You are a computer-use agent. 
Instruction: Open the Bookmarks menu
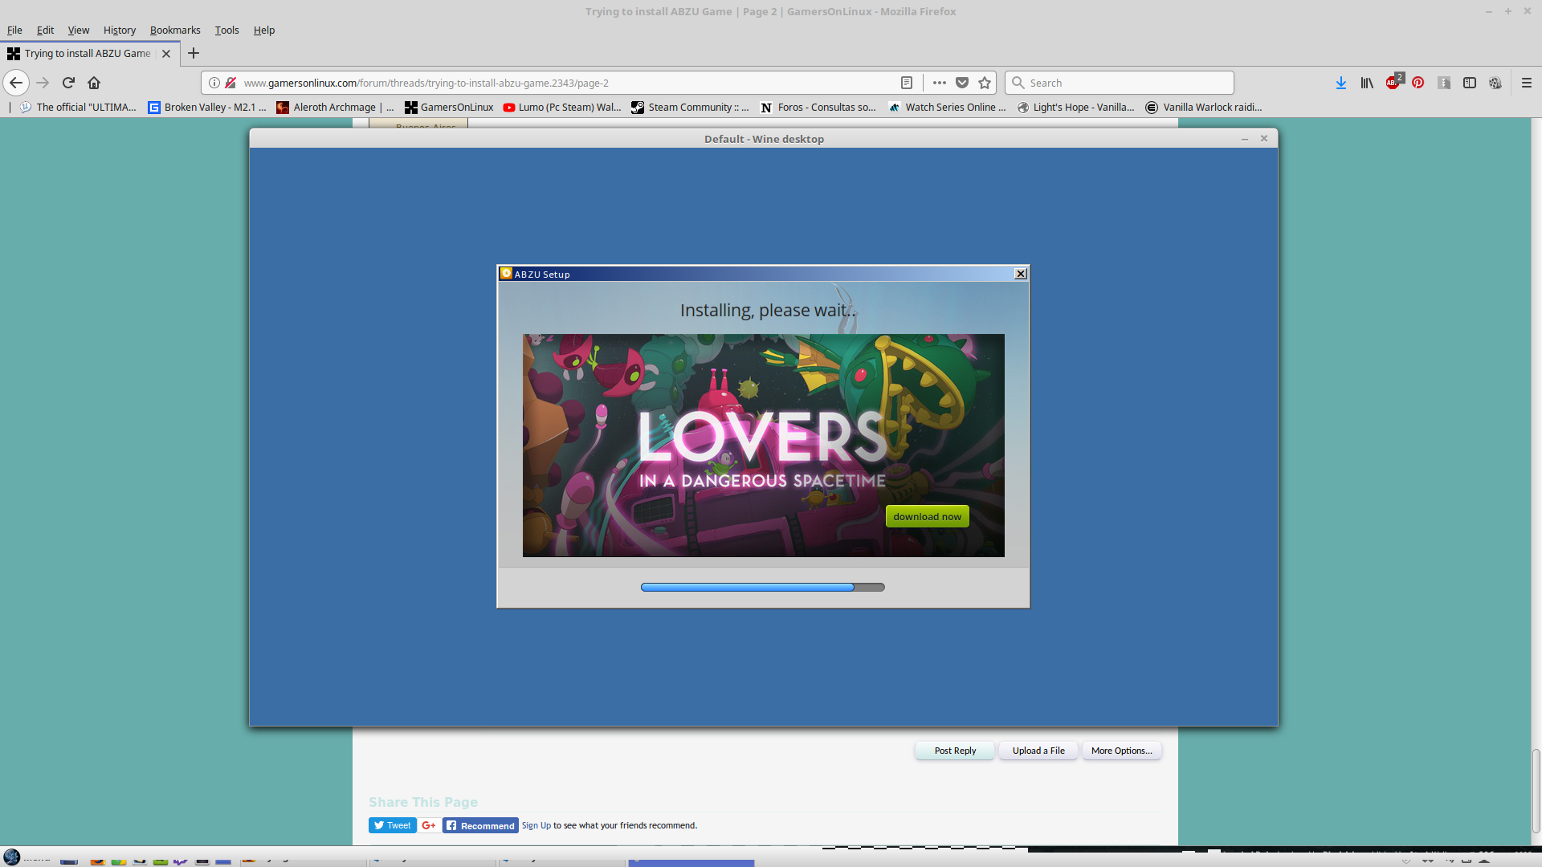coord(175,30)
